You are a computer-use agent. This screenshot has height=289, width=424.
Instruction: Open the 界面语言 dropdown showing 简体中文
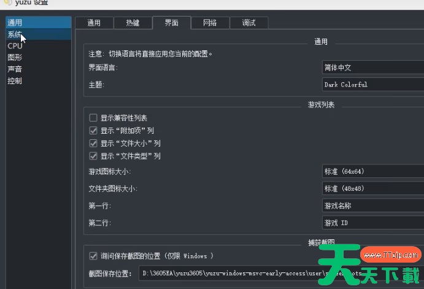(x=373, y=67)
